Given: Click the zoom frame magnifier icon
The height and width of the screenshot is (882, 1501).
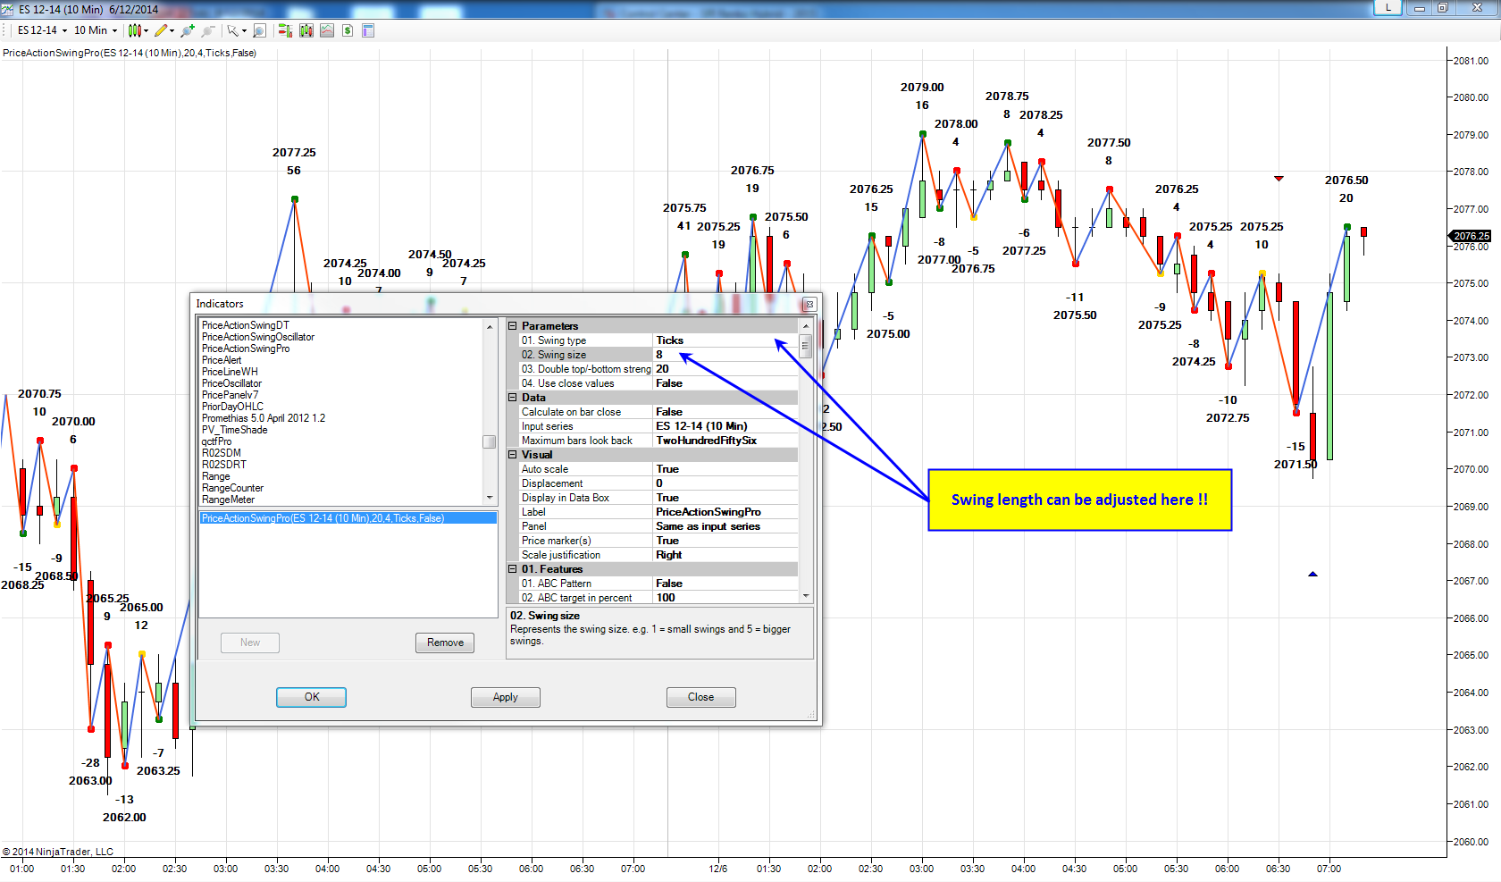Looking at the screenshot, I should pyautogui.click(x=259, y=30).
